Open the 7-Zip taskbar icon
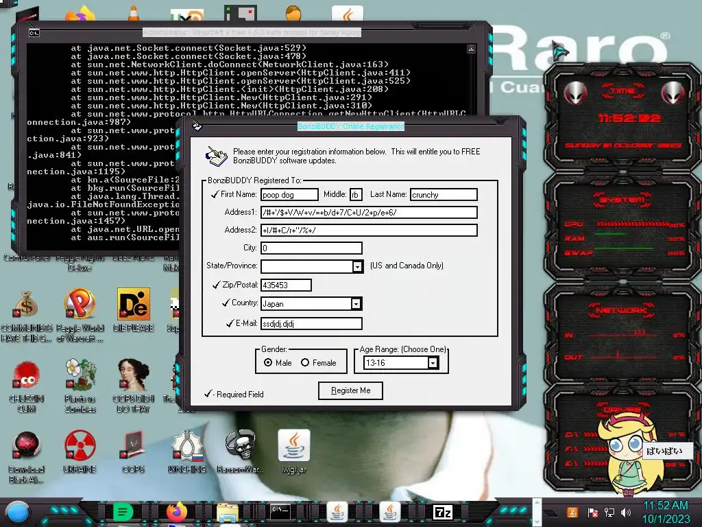This screenshot has height=527, width=702. pyautogui.click(x=442, y=512)
